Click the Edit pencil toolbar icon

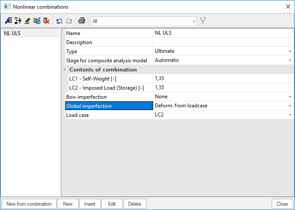coord(27,20)
